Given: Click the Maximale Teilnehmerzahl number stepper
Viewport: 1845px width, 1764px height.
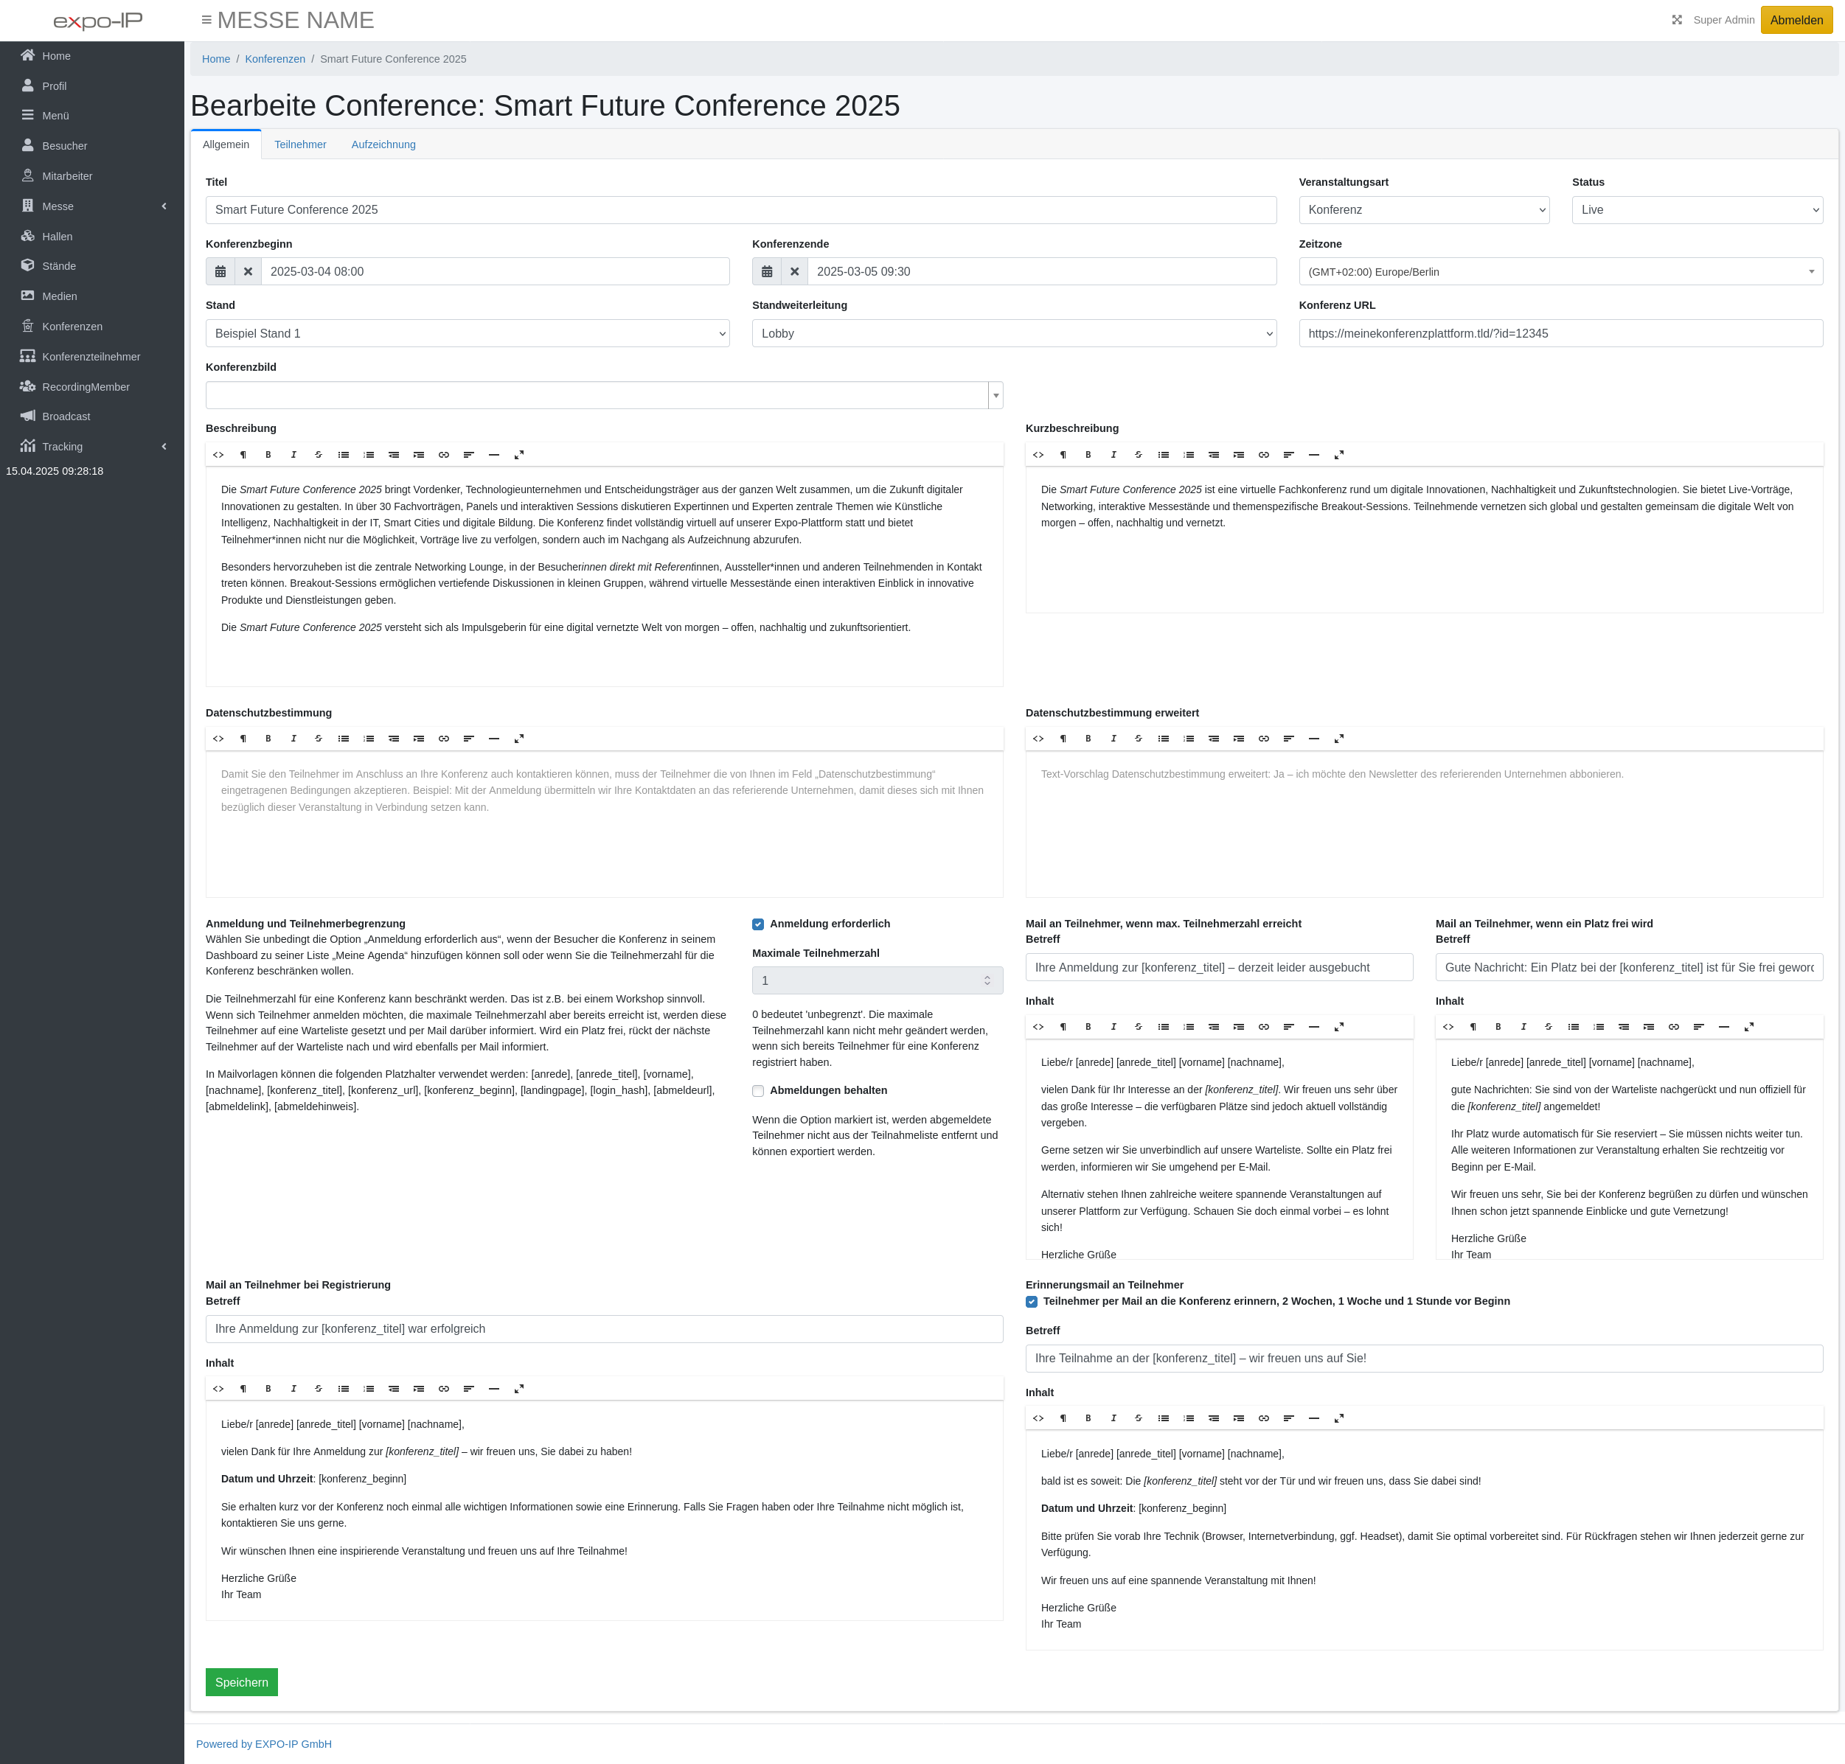Looking at the screenshot, I should point(987,980).
